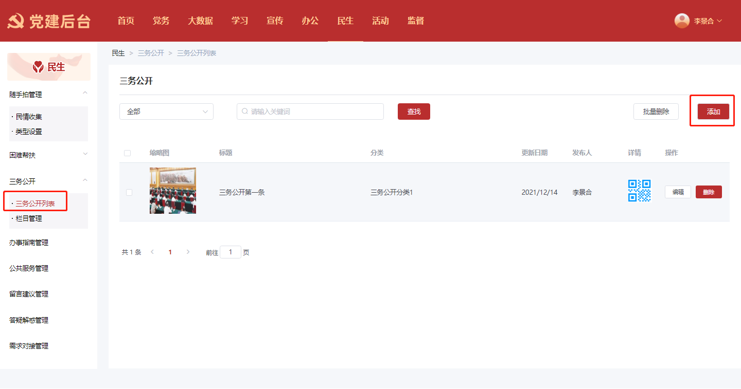Viewport: 741px width, 389px height.
Task: Go to next page arrow in pagination
Action: tap(188, 252)
